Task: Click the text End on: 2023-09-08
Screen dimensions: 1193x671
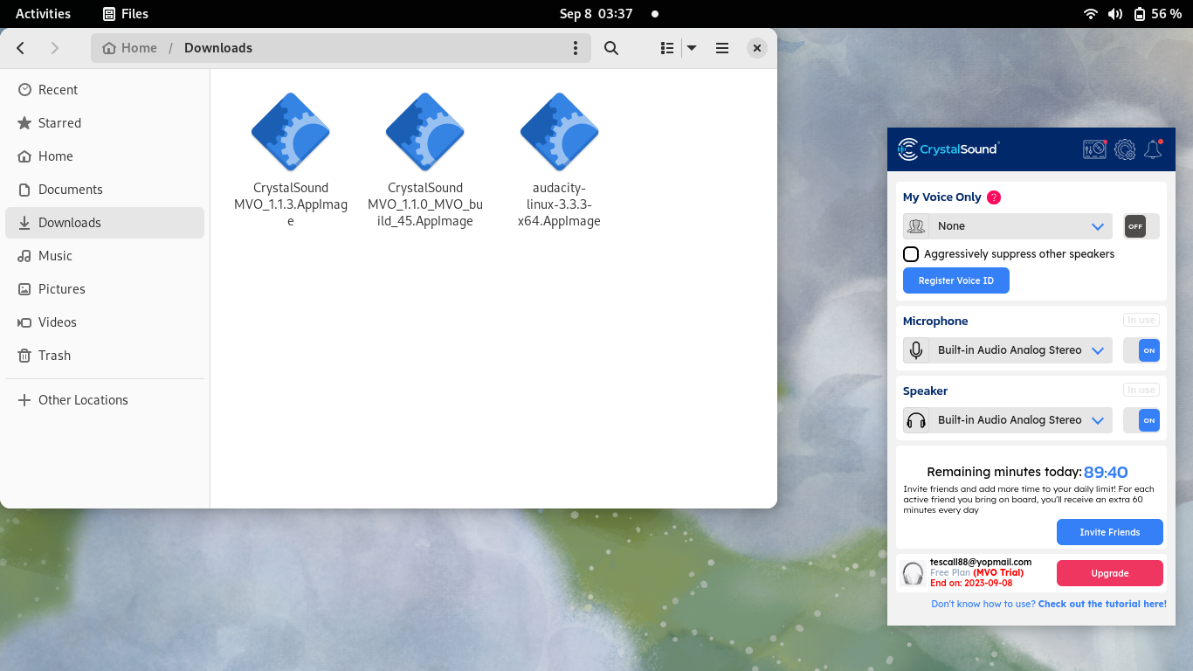Action: click(x=970, y=583)
